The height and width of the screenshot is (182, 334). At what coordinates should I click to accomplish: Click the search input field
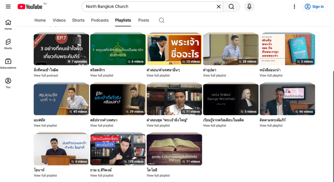[x=148, y=6]
